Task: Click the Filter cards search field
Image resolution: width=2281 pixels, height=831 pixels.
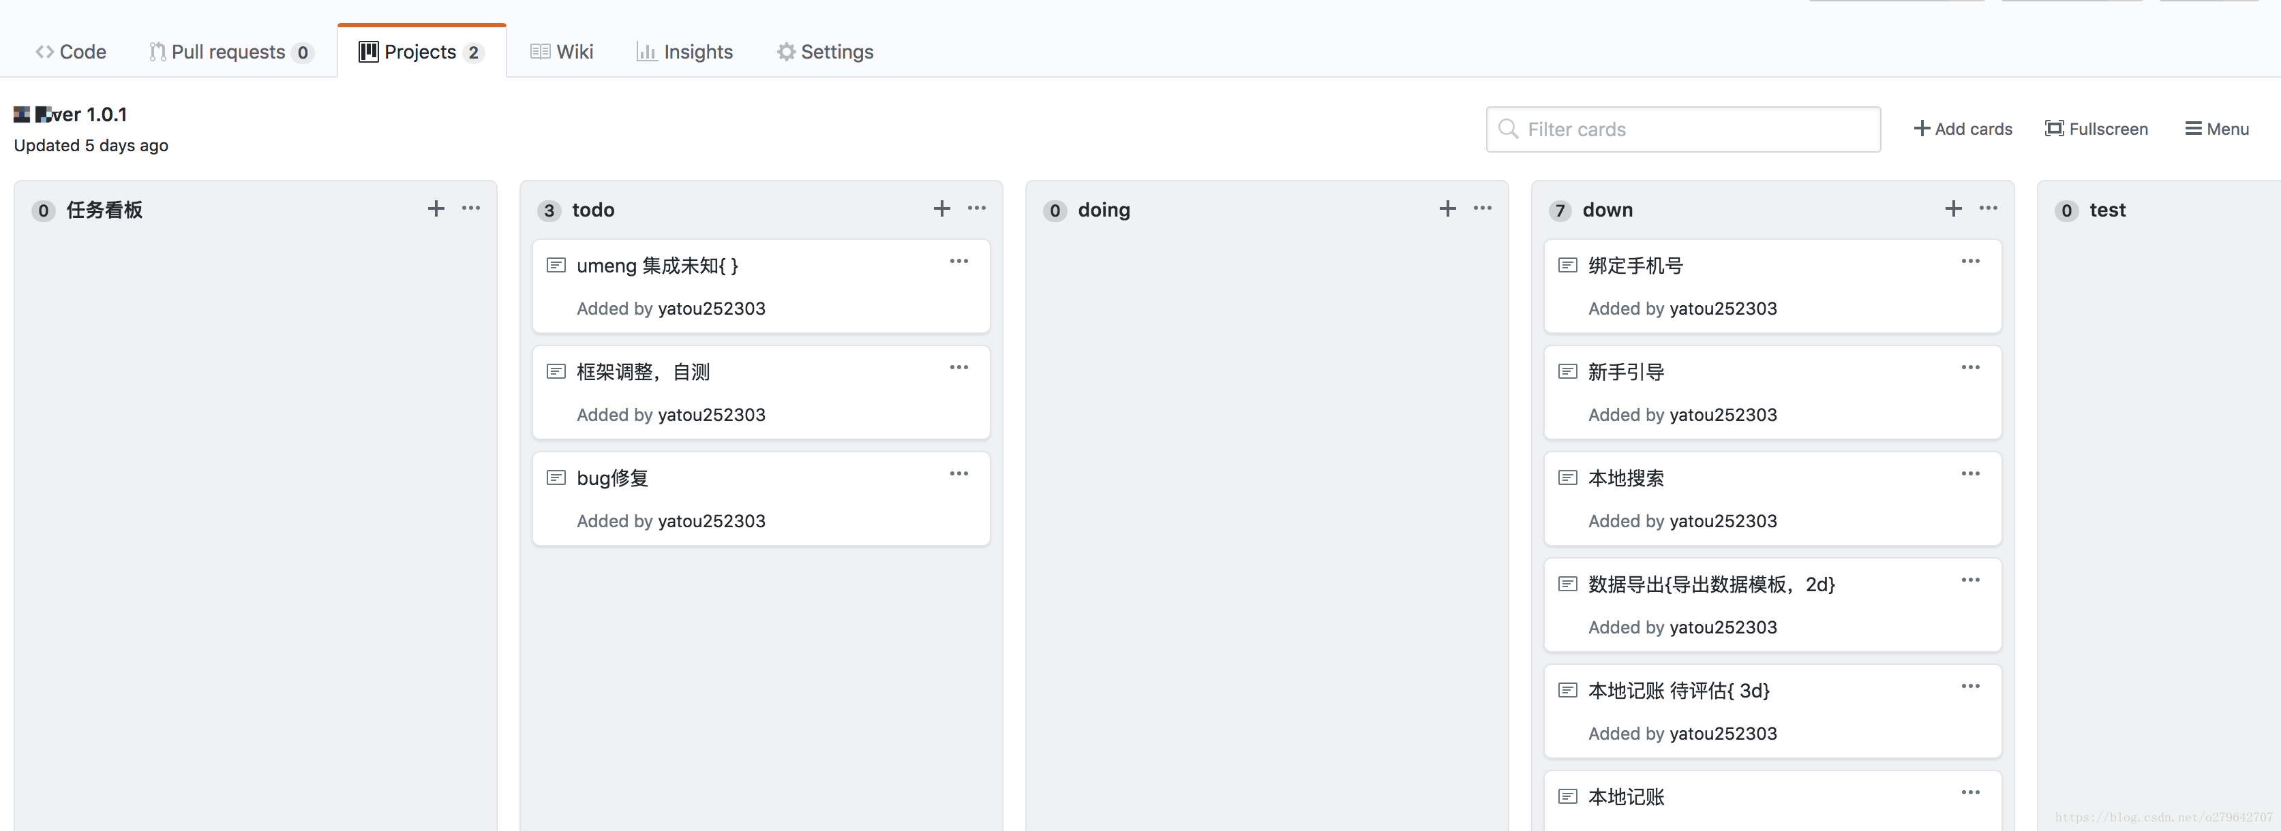Action: coord(1682,129)
